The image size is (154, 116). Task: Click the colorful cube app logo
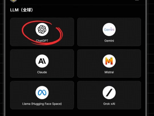tap(13, 1)
